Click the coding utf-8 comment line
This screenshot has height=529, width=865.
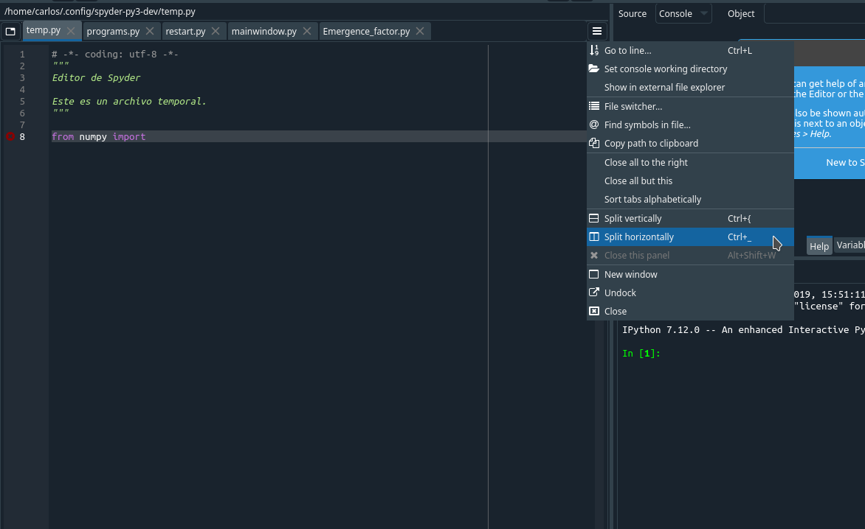point(114,54)
